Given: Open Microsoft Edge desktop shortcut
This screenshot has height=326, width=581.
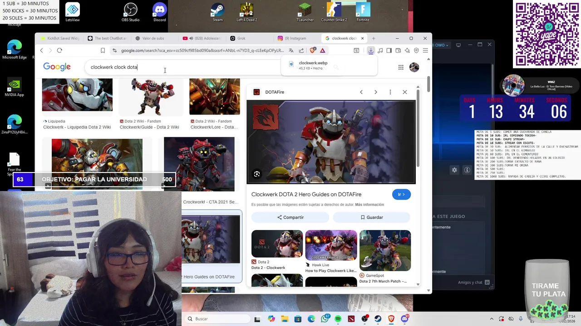Looking at the screenshot, I should (x=15, y=49).
